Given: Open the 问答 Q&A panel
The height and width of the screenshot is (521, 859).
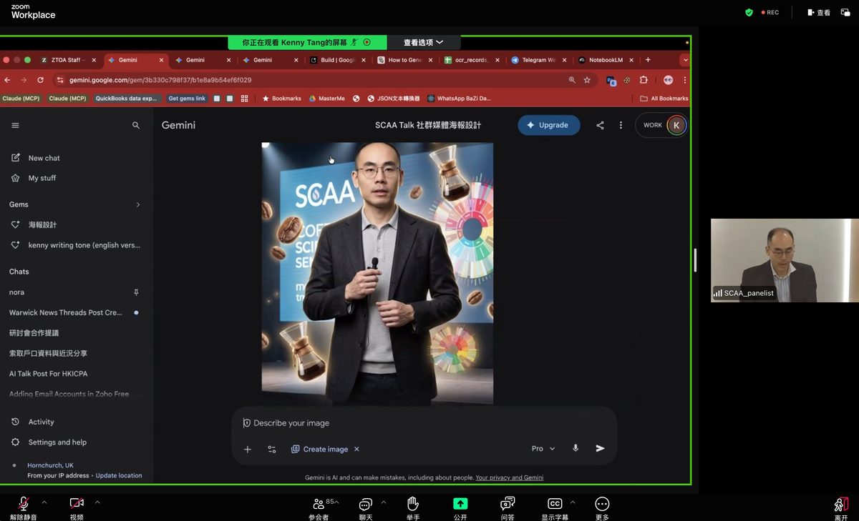Looking at the screenshot, I should pyautogui.click(x=508, y=508).
